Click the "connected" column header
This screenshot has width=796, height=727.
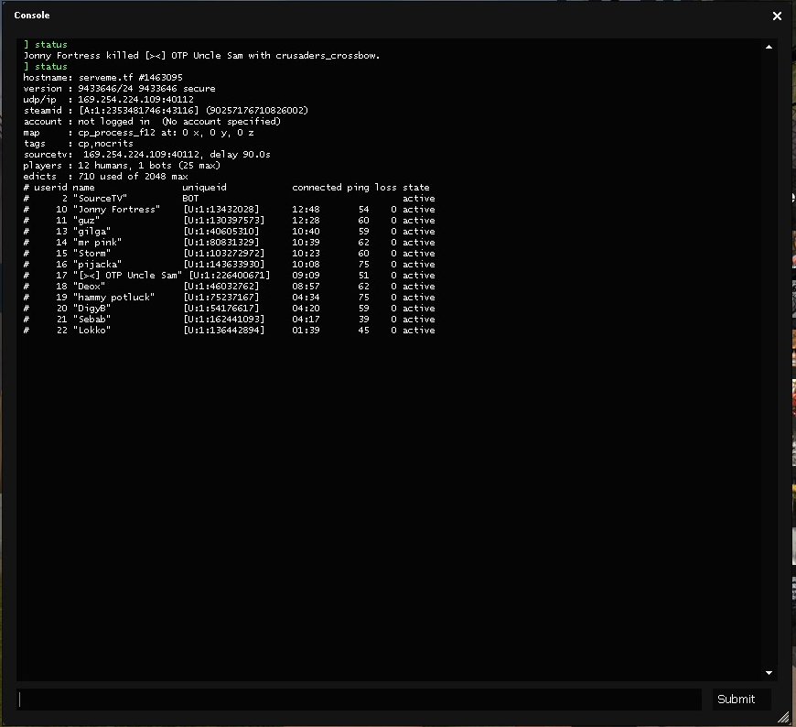click(x=317, y=188)
